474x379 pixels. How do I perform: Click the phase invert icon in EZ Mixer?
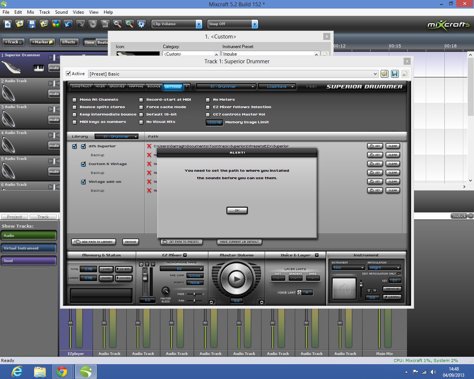pos(141,264)
